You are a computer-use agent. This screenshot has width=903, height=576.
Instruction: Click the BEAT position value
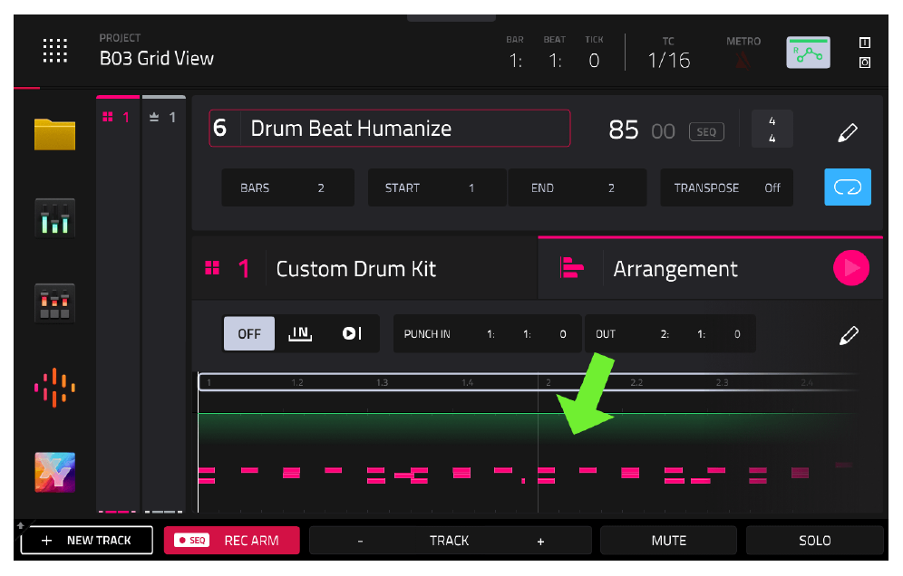555,61
